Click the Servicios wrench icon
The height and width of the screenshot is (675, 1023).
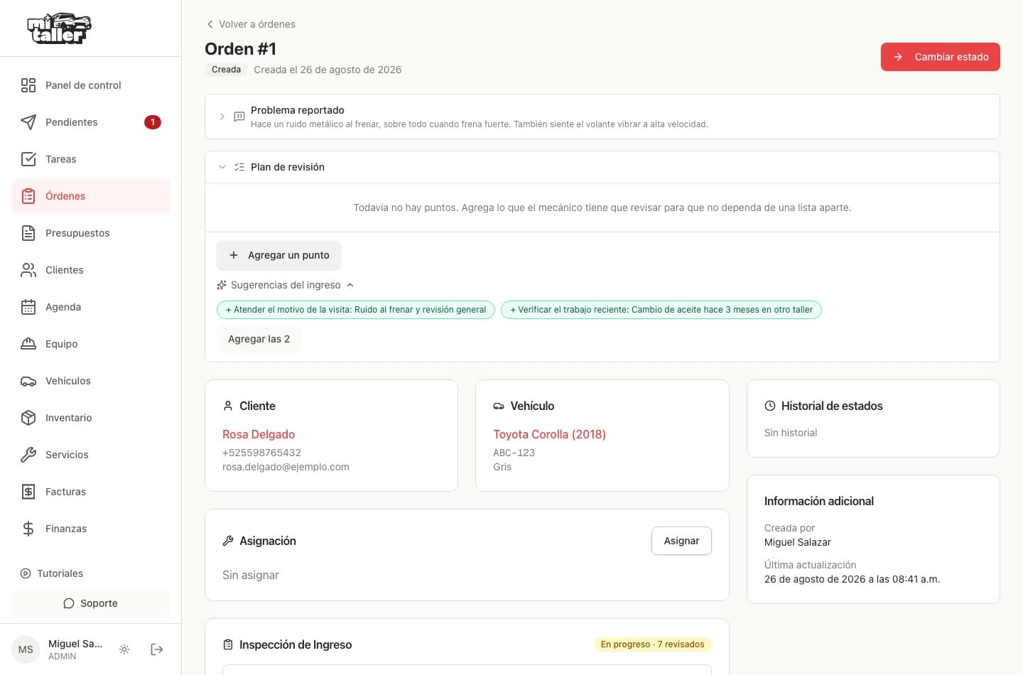coord(28,455)
